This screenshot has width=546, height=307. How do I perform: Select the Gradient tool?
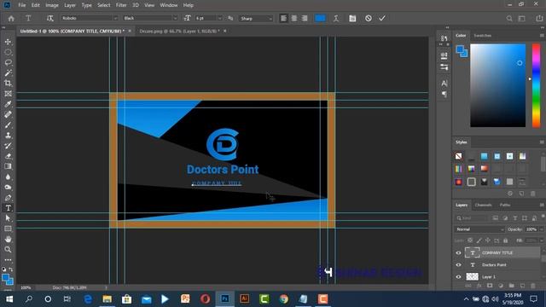click(x=8, y=166)
